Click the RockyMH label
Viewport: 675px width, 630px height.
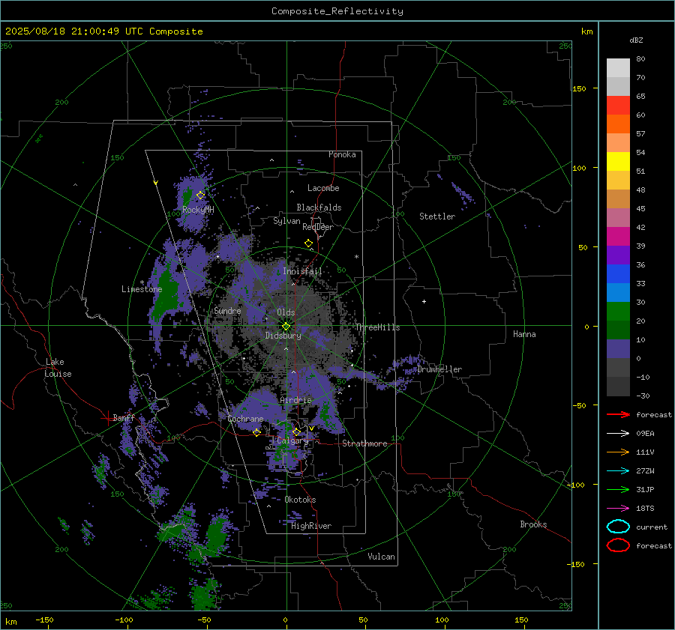[198, 210]
